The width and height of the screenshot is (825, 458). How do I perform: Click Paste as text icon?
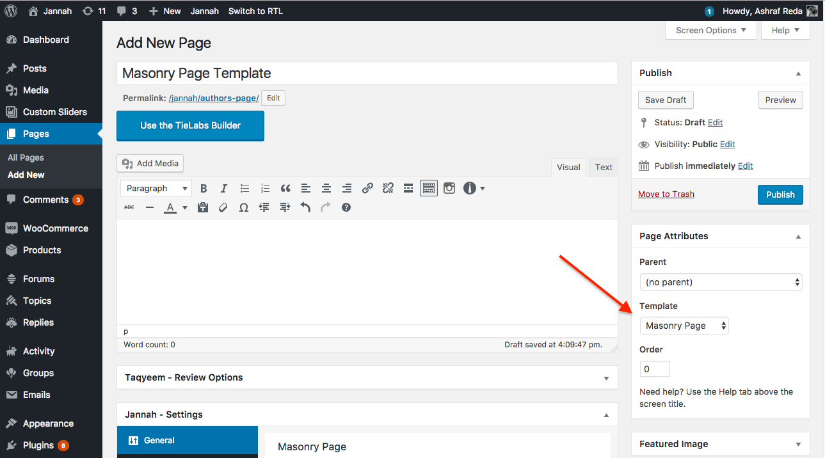point(203,207)
